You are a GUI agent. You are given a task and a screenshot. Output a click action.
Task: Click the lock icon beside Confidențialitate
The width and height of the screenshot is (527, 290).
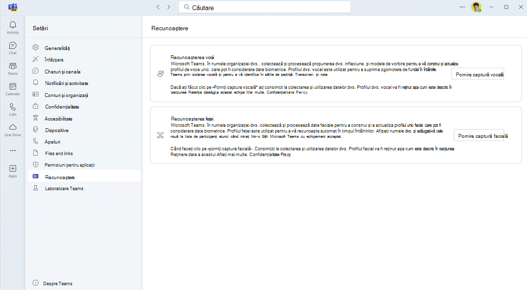[36, 106]
